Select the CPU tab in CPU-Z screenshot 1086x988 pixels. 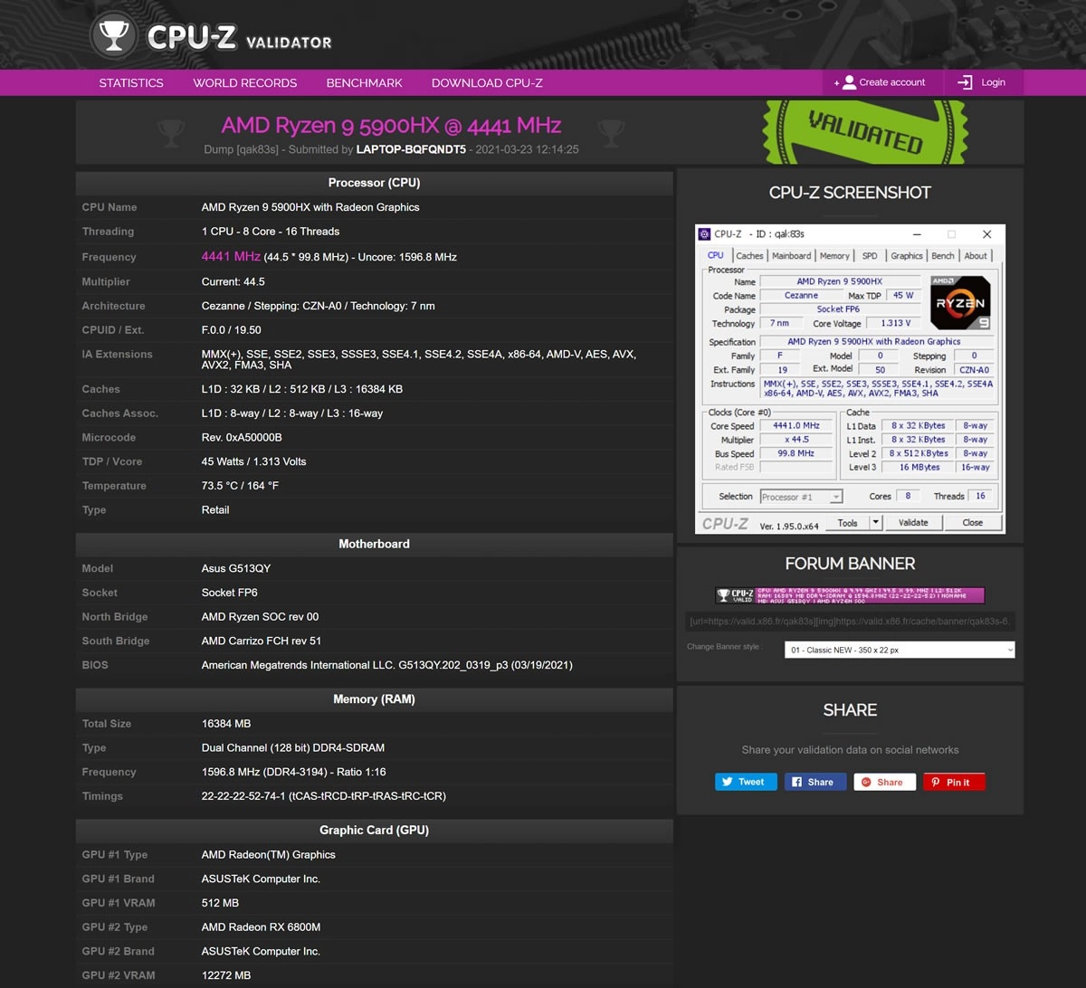pyautogui.click(x=716, y=255)
